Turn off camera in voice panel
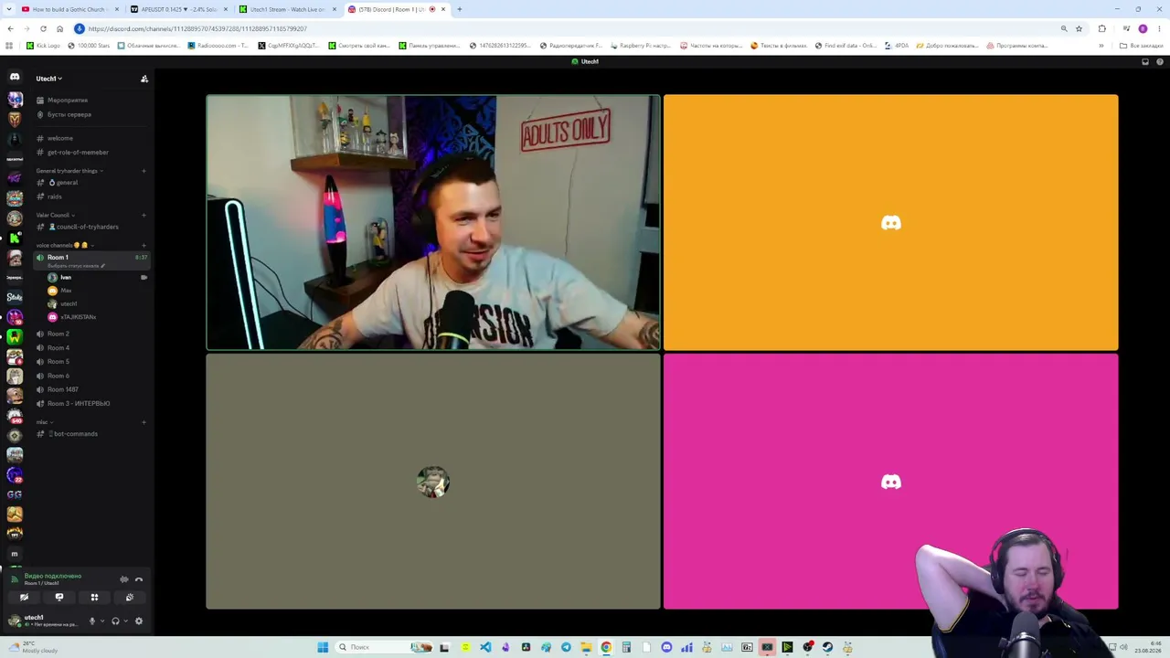The height and width of the screenshot is (658, 1170). 25,598
